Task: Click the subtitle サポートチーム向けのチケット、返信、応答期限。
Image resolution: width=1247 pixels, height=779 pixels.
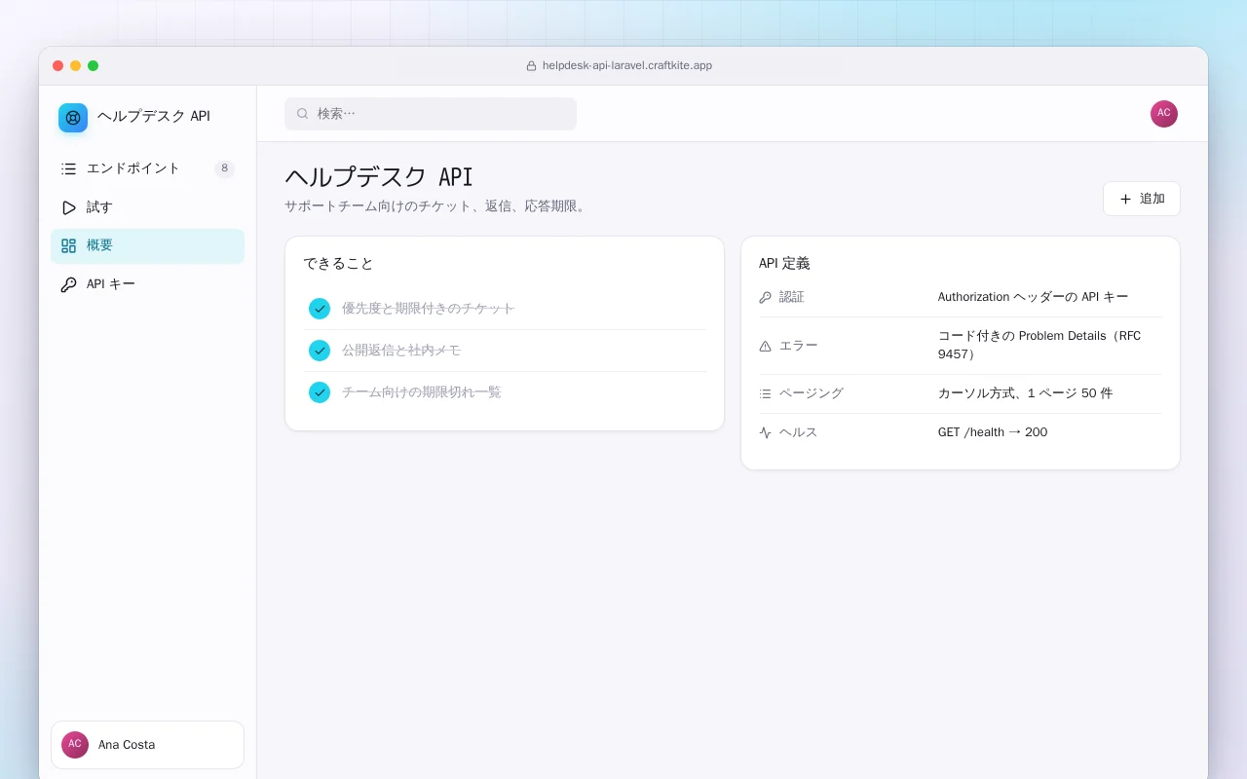Action: coord(437,206)
